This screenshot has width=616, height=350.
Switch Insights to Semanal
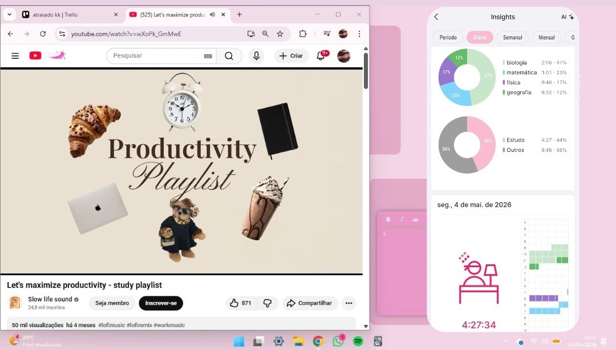coord(513,37)
